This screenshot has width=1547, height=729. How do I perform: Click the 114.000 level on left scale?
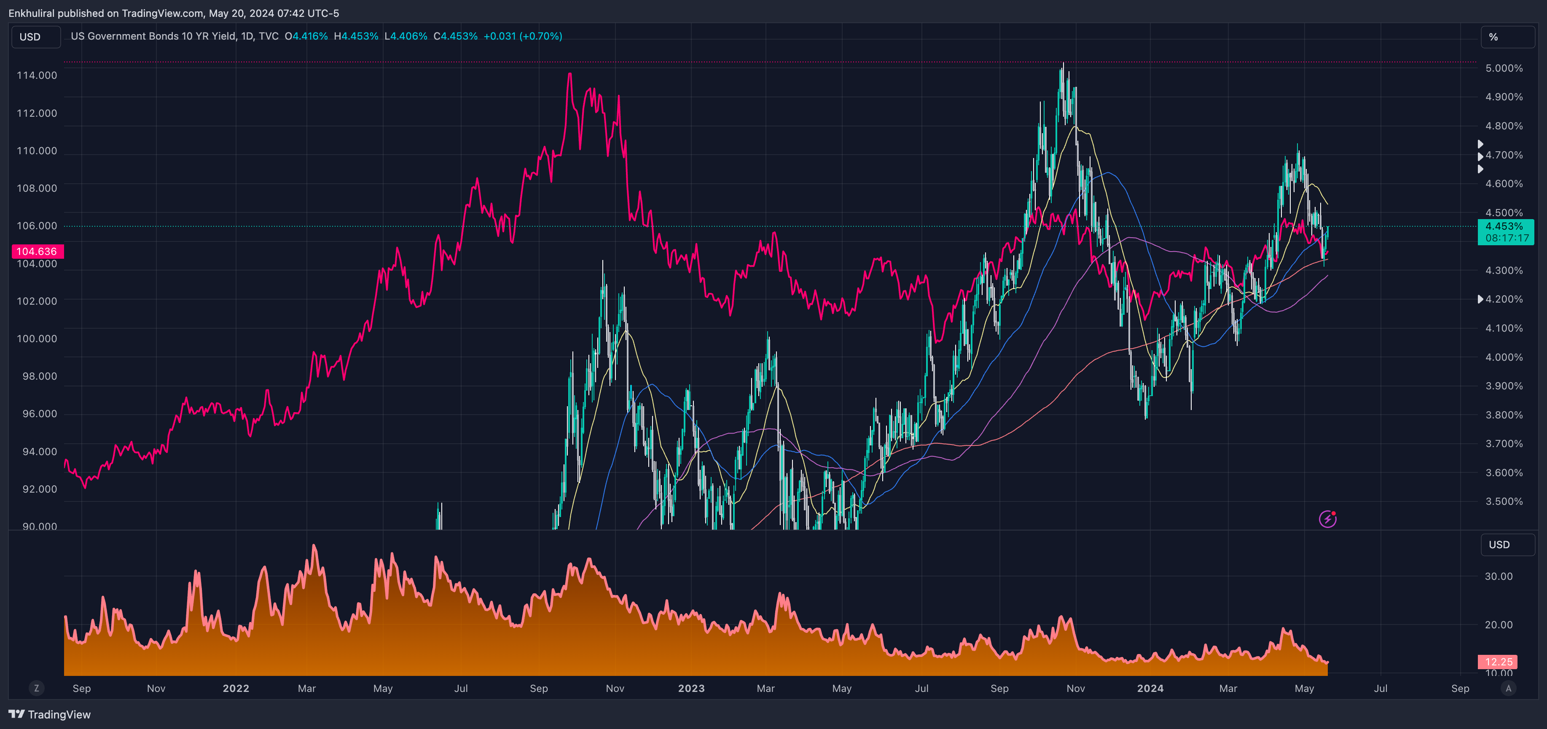(x=37, y=76)
